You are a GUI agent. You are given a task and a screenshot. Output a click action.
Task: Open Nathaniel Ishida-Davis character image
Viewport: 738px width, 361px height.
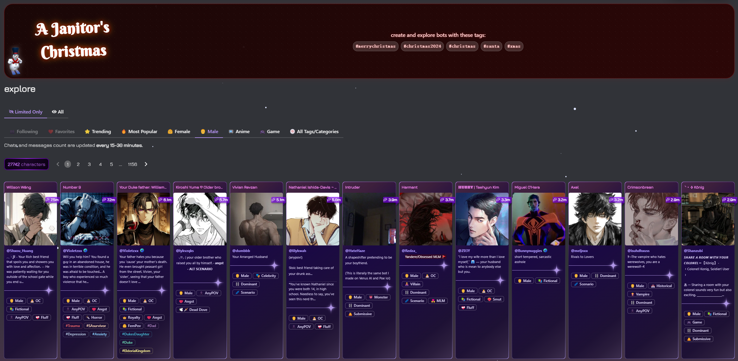point(313,219)
